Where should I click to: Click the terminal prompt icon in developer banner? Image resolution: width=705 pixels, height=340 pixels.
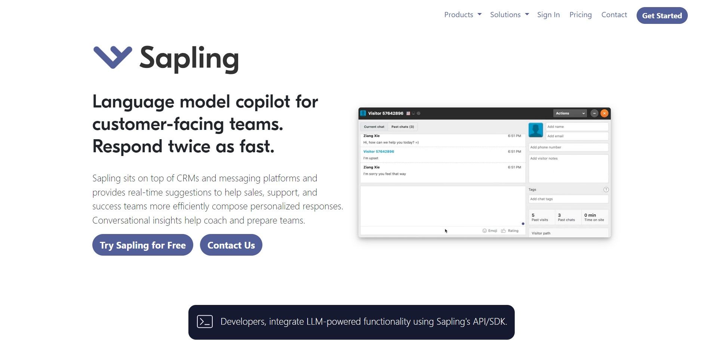(205, 321)
